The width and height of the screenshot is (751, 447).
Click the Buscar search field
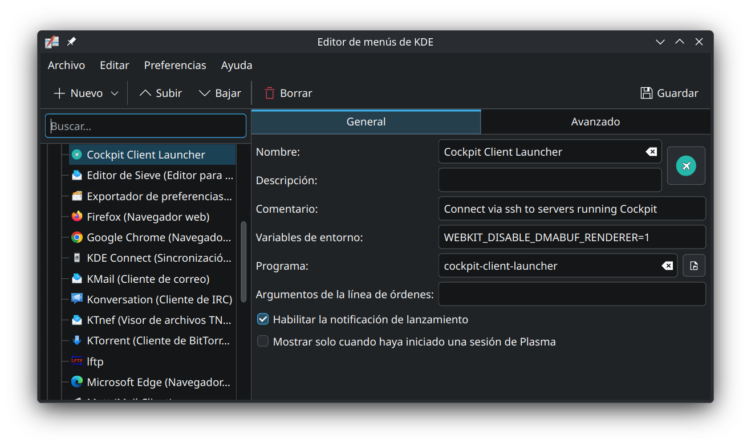click(x=145, y=126)
